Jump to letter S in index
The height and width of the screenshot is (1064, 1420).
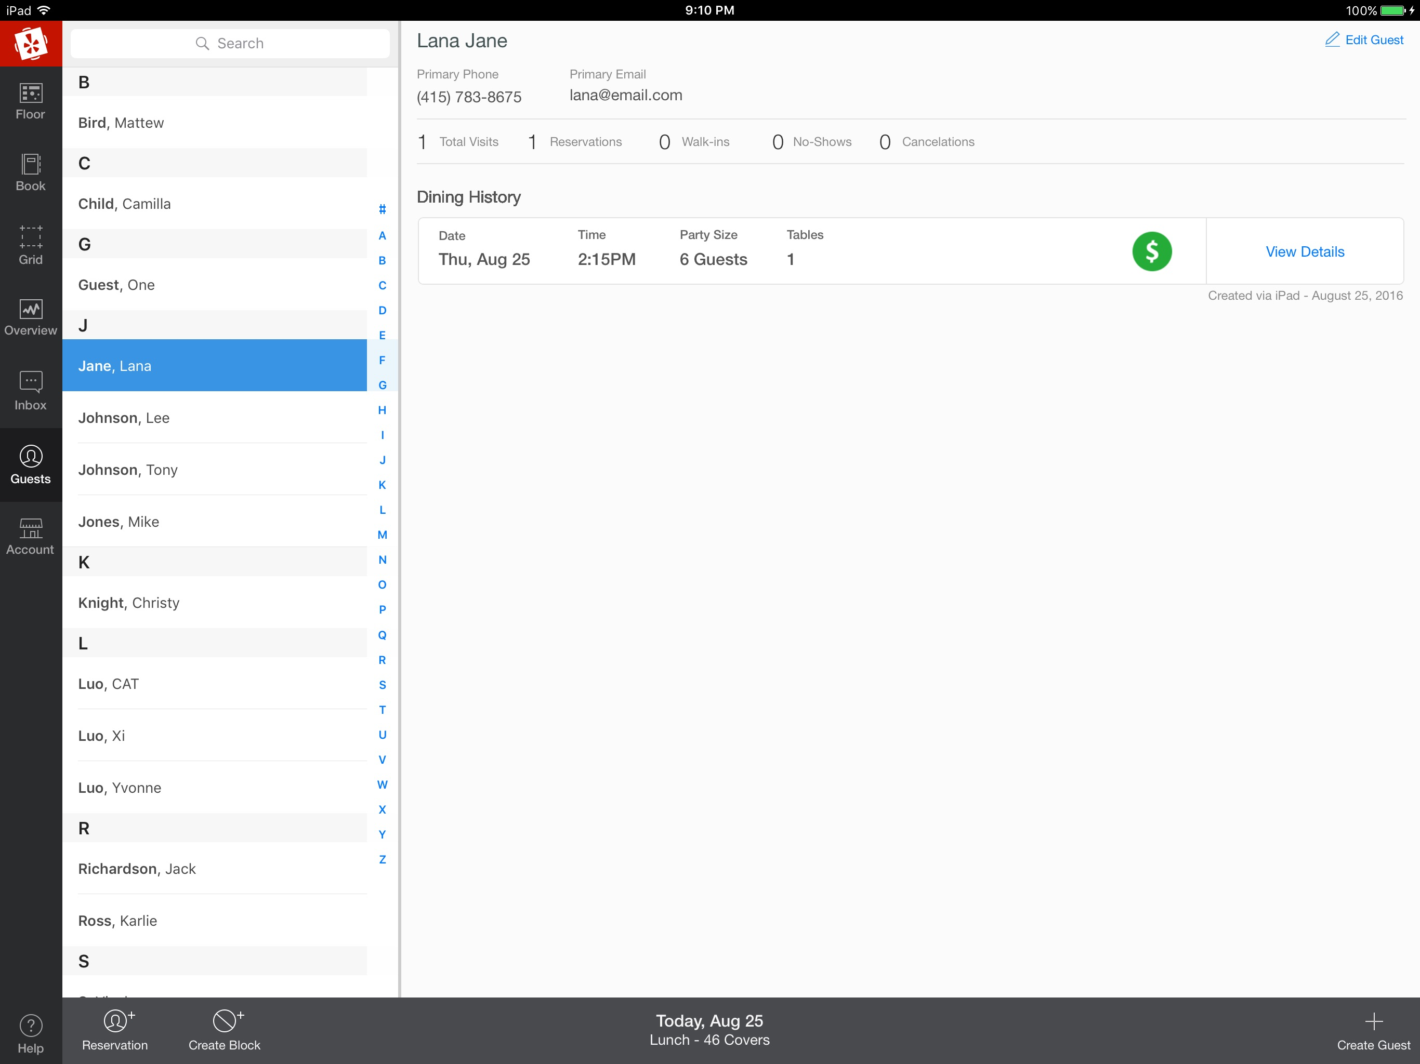pos(382,685)
